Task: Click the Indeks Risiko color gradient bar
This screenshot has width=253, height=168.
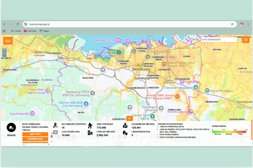Action: point(230,131)
